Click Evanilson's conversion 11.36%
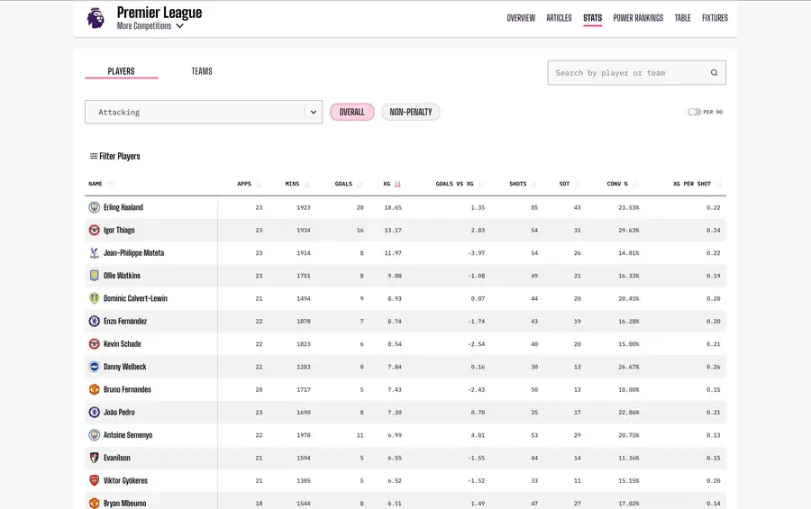Image resolution: width=811 pixels, height=509 pixels. (628, 458)
